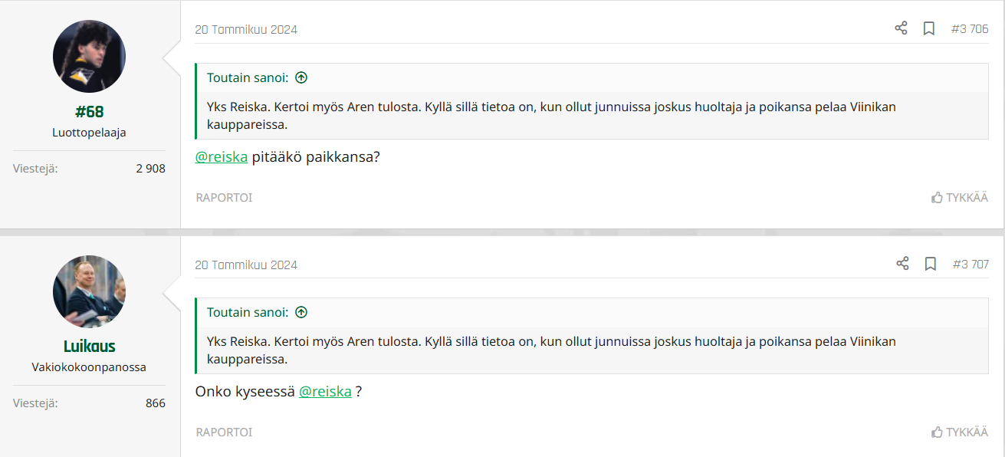Like Luikaus's post with TYKKÄÄ
Viewport: 1005px width, 457px height.
click(x=959, y=432)
